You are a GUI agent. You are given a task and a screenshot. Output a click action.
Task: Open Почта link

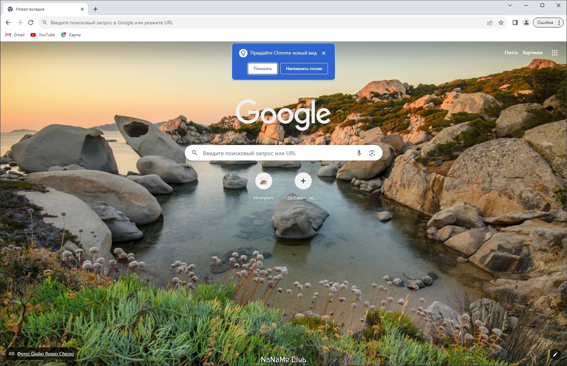[511, 52]
